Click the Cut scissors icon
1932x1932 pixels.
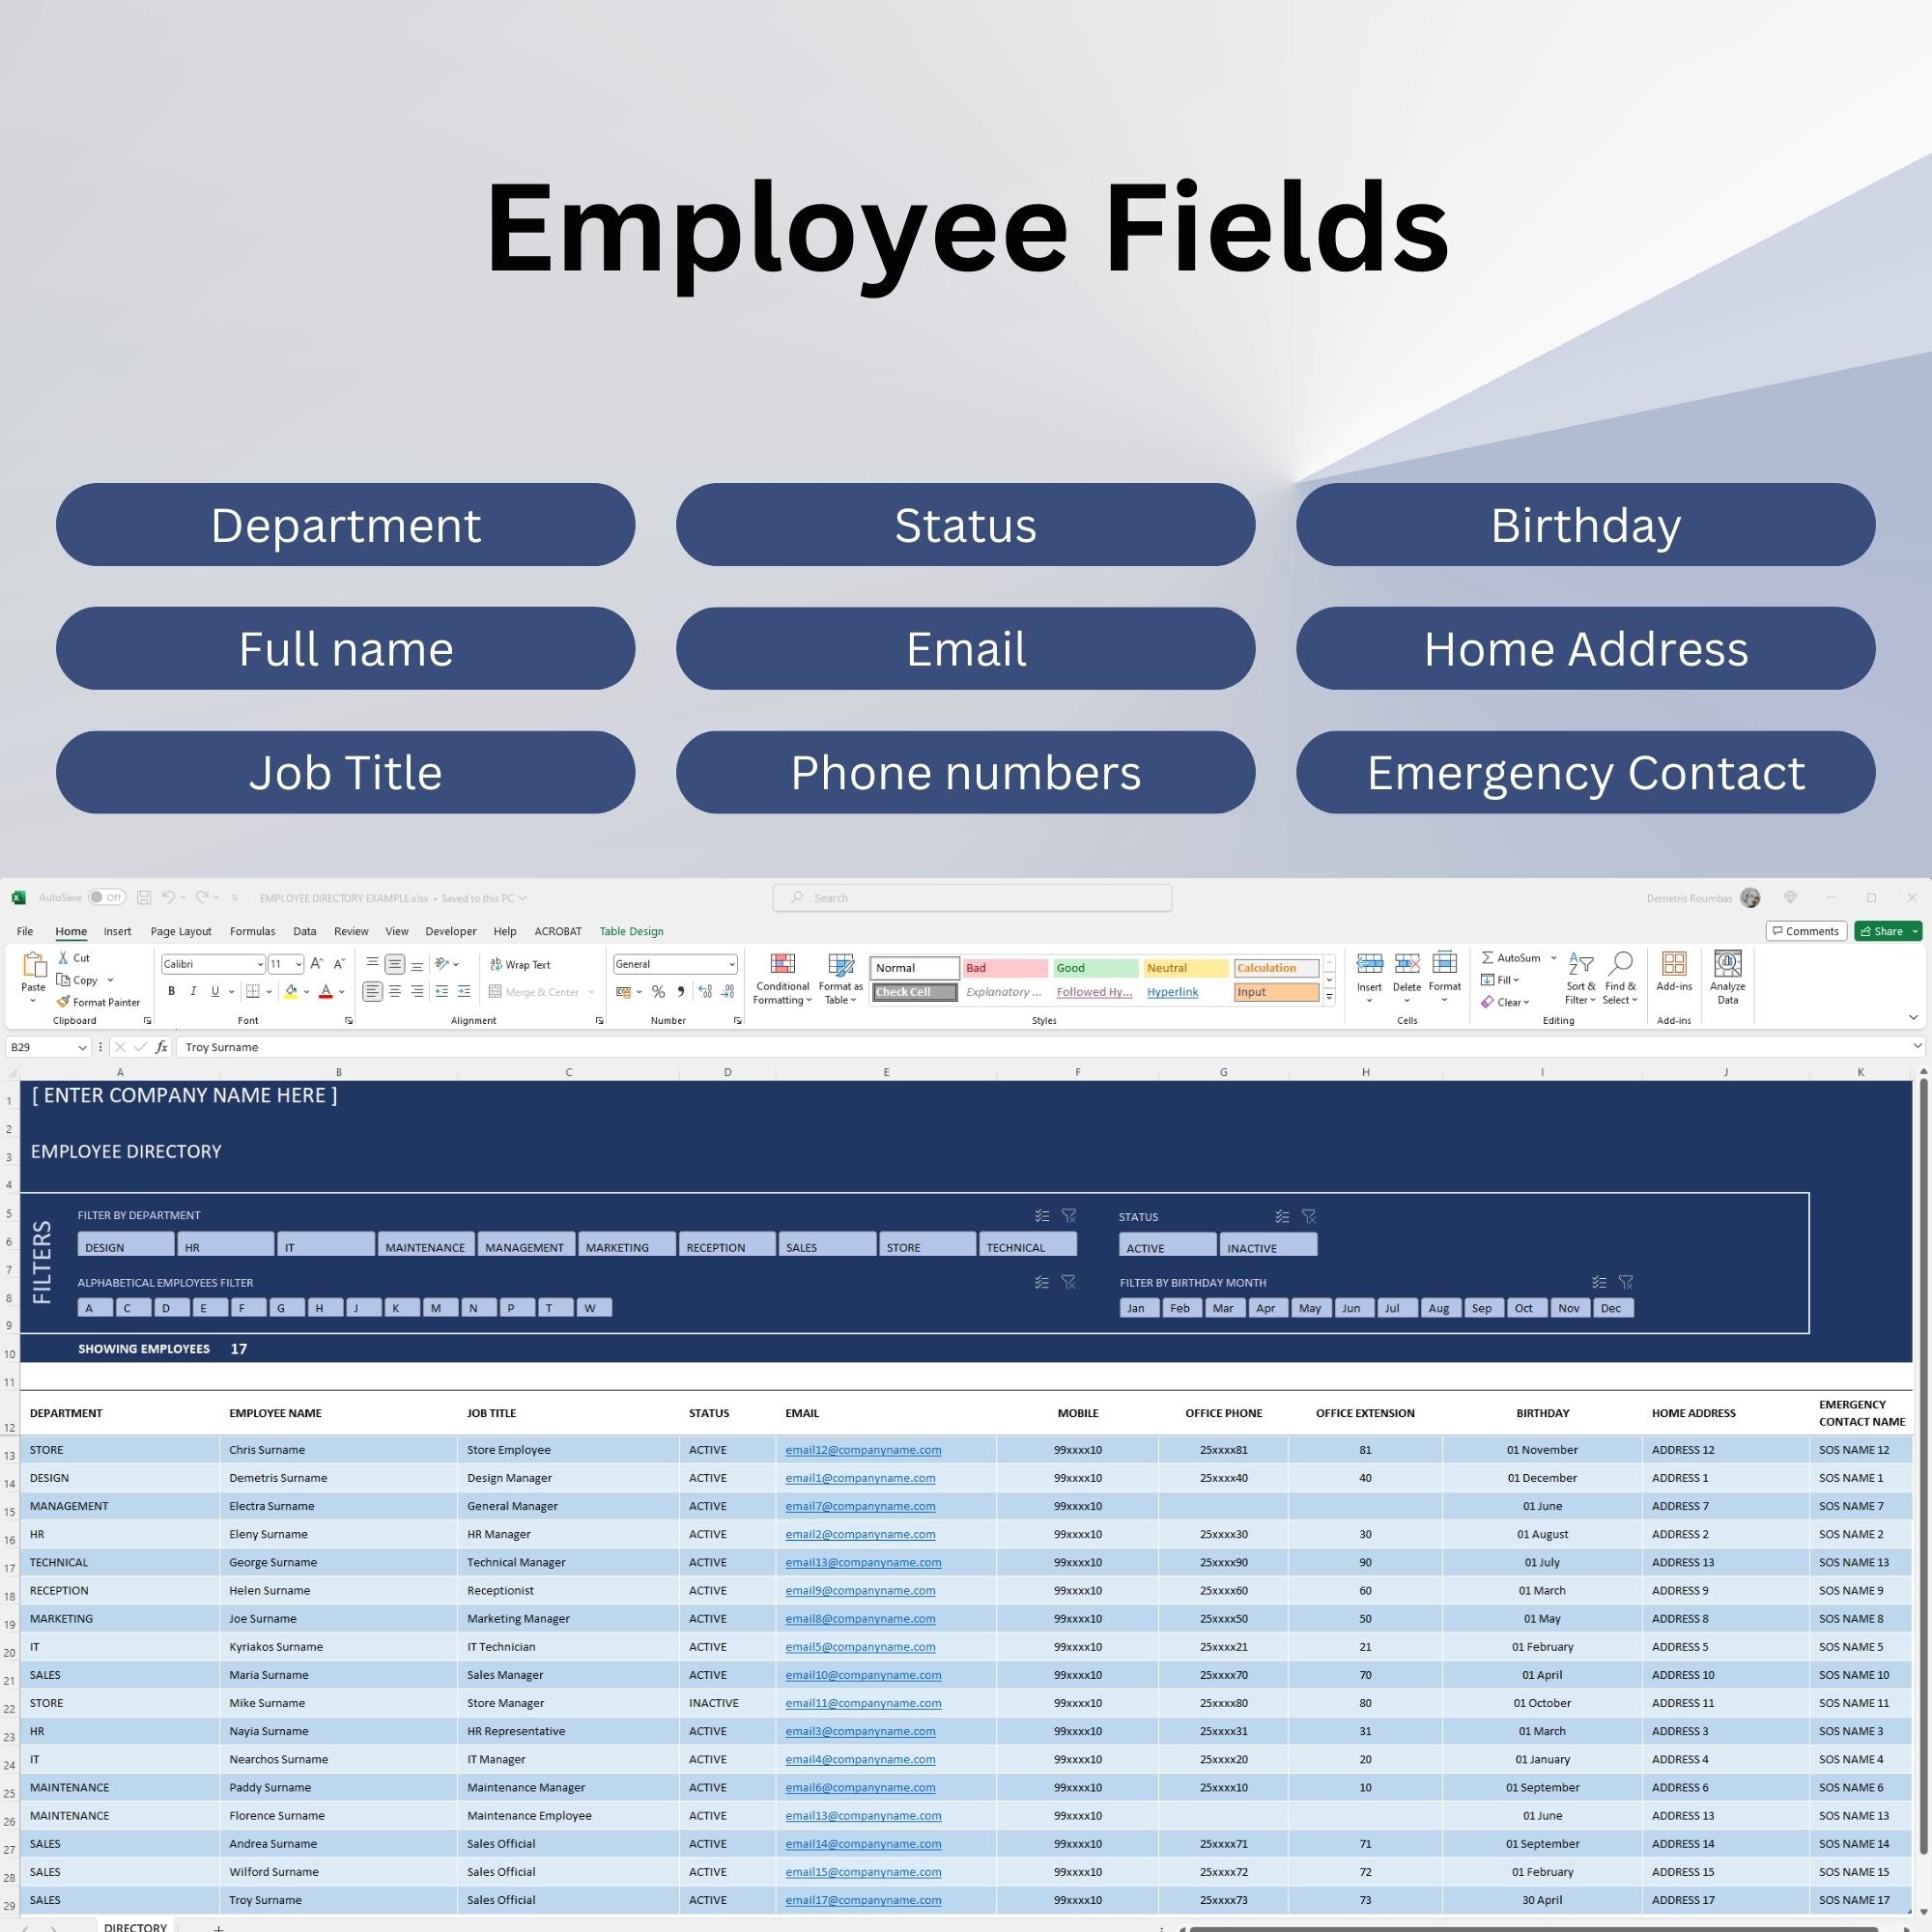click(64, 958)
